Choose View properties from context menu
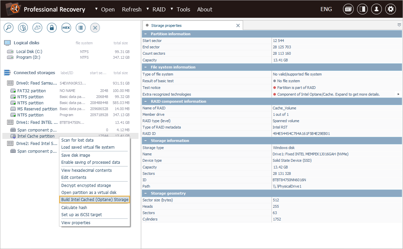Image resolution: width=403 pixels, height=249 pixels. (95, 223)
